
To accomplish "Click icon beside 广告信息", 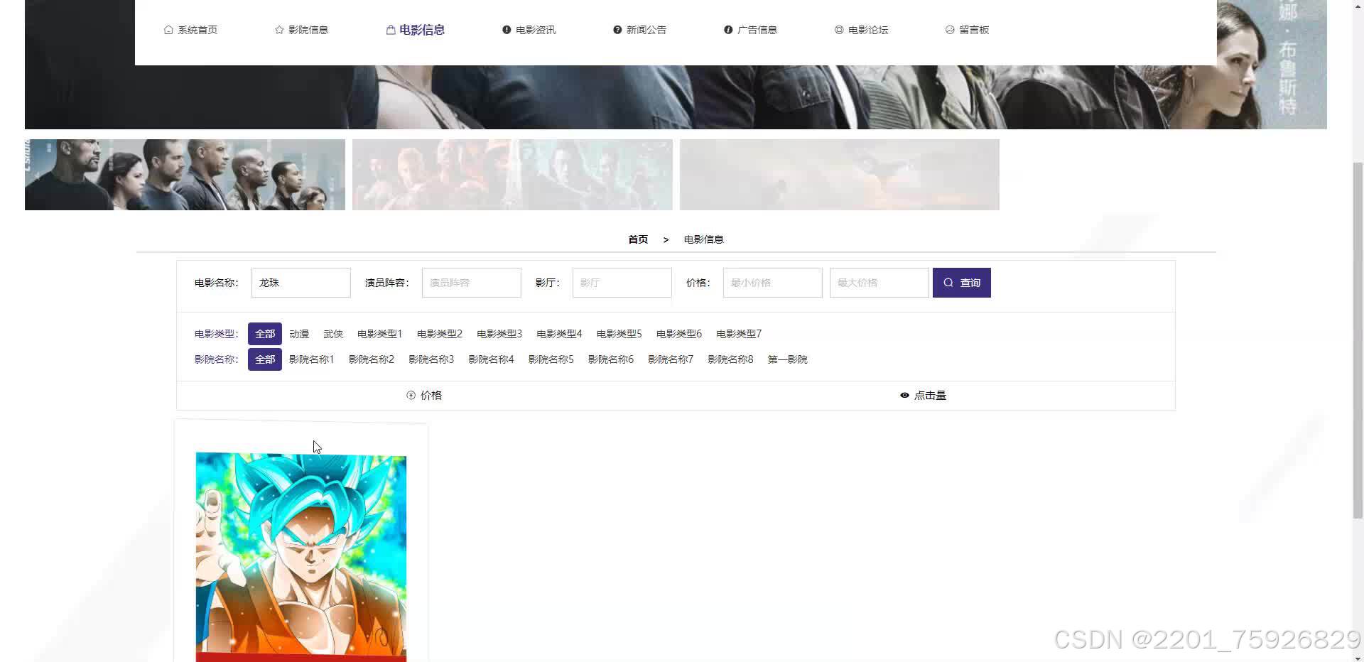I will click(728, 30).
